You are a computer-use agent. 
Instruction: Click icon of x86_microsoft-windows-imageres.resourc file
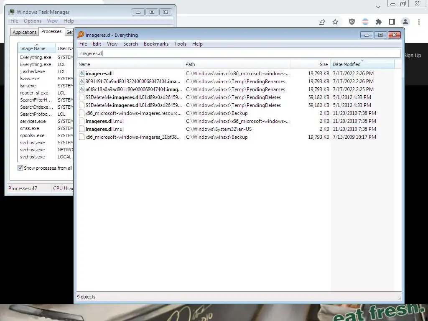click(x=82, y=113)
